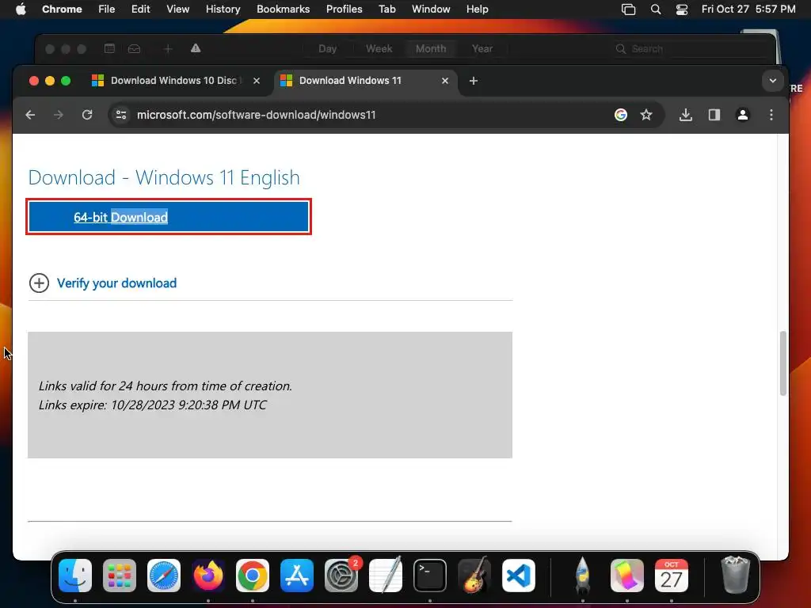
Task: Switch to Download Windows 10 Disc tab
Action: click(x=173, y=81)
